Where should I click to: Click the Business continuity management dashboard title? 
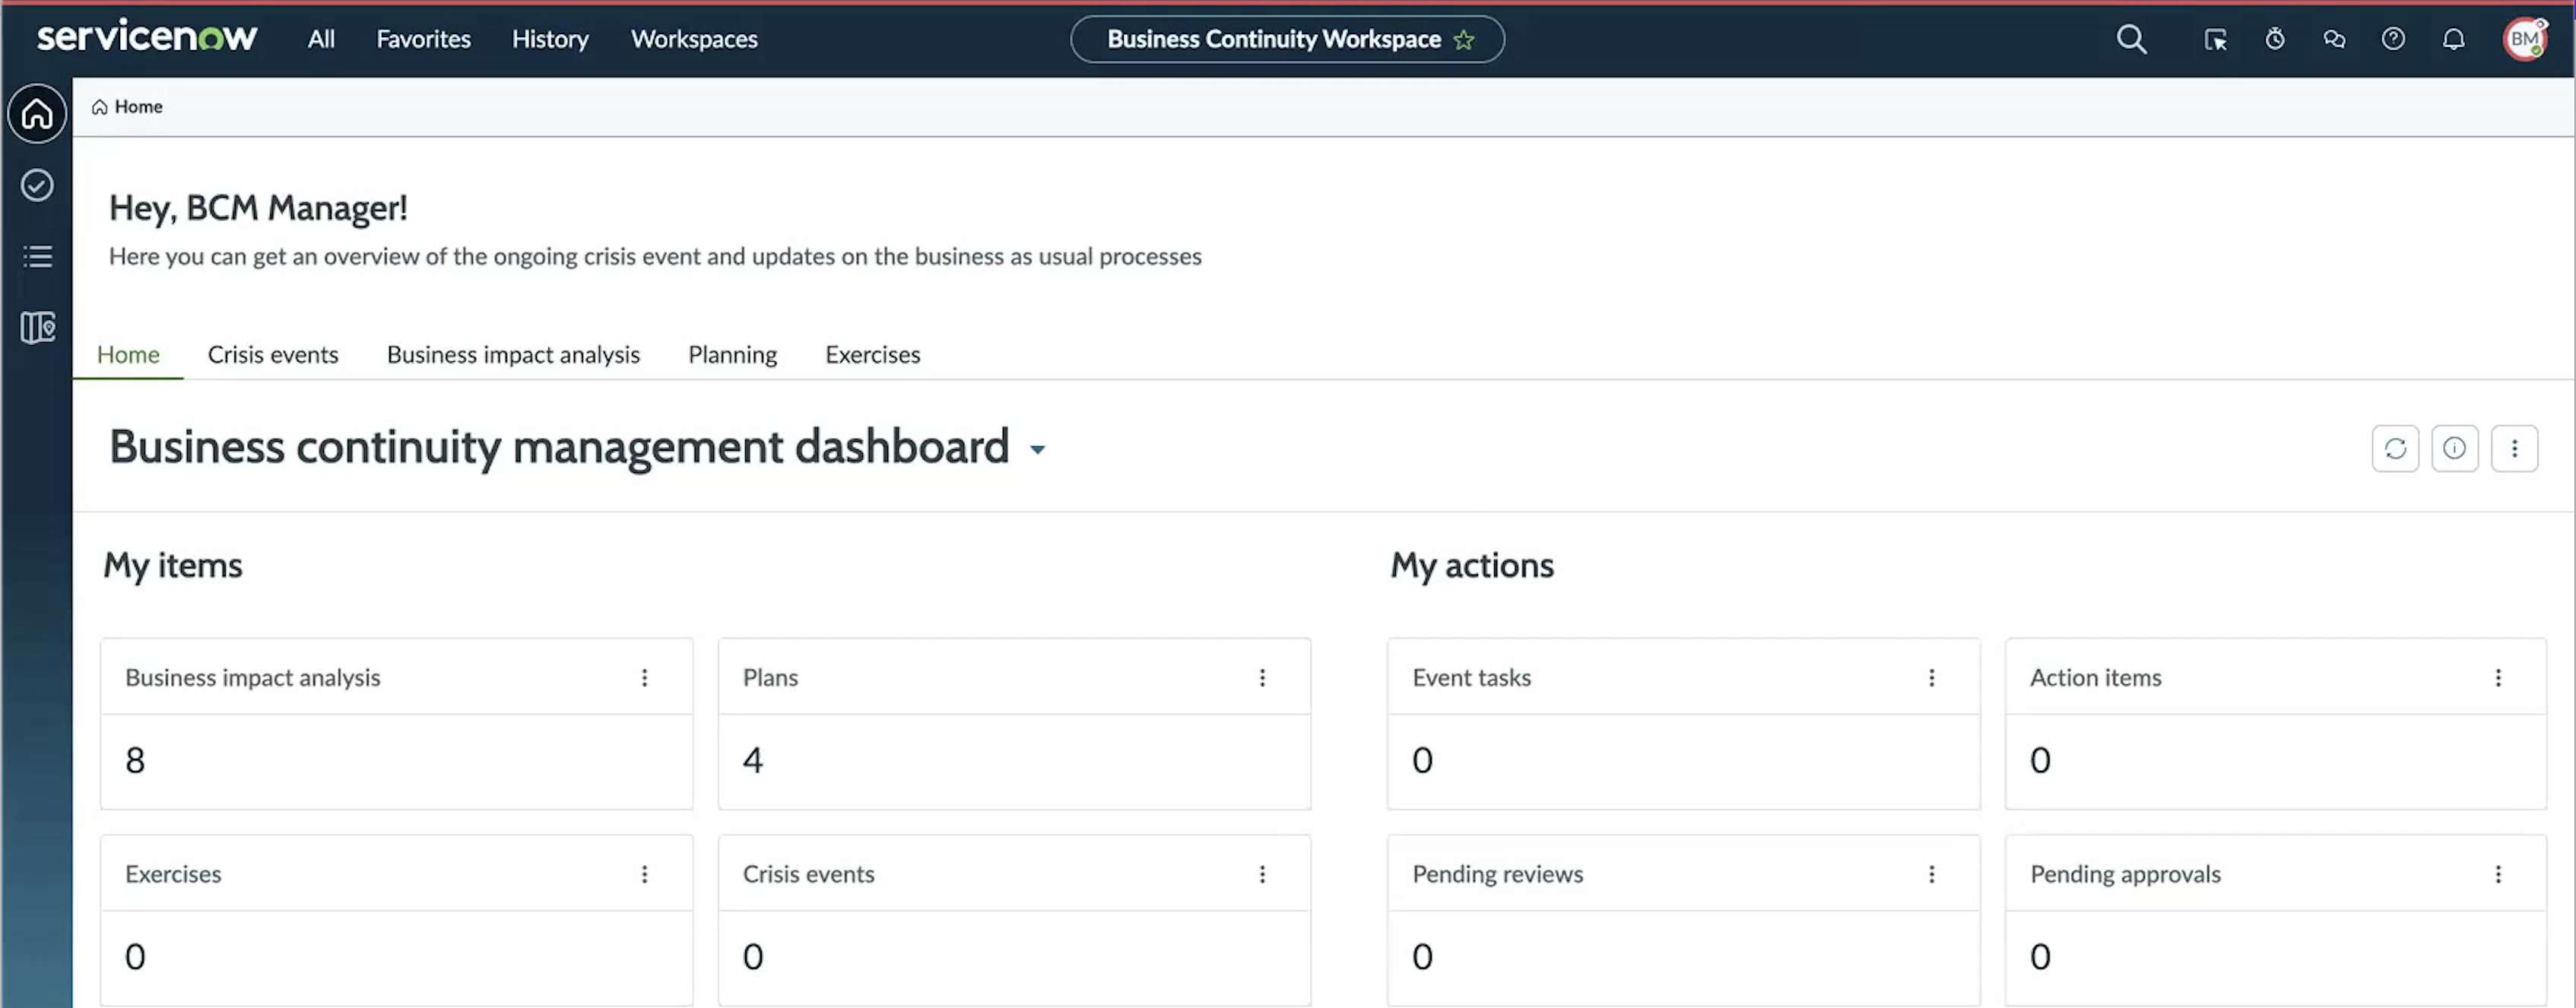pos(559,447)
